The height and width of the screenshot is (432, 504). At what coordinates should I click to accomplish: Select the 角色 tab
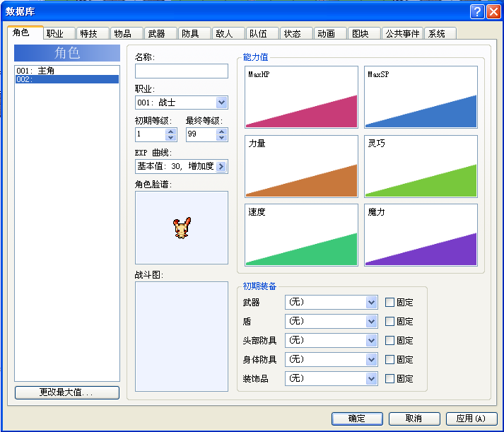[x=25, y=33]
